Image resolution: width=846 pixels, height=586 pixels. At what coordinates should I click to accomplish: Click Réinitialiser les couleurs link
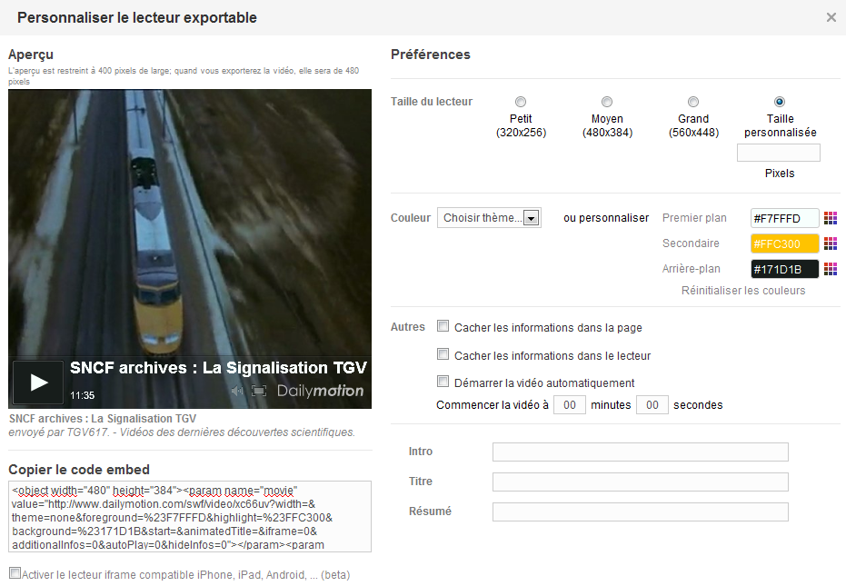click(743, 291)
